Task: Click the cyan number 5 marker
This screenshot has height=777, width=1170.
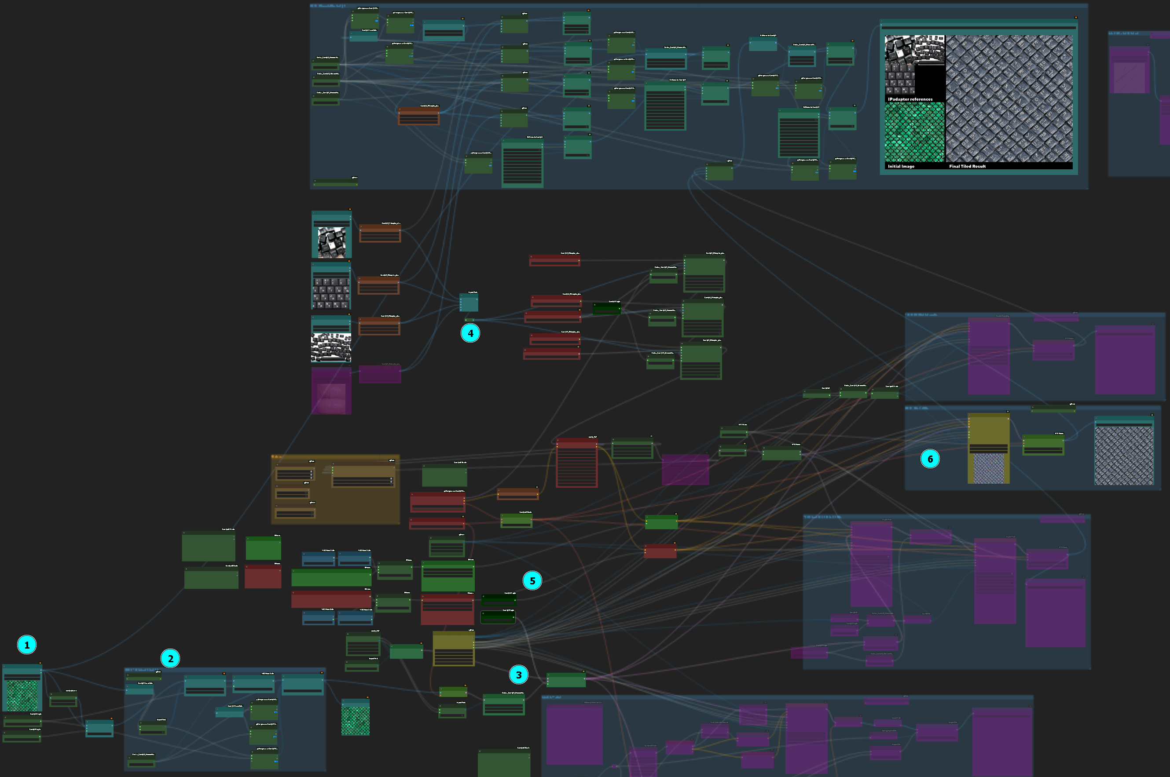Action: (x=532, y=581)
